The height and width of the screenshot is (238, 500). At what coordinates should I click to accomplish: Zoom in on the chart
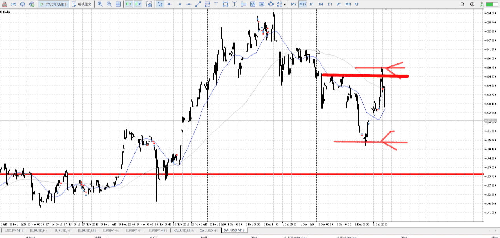tap(100, 4)
